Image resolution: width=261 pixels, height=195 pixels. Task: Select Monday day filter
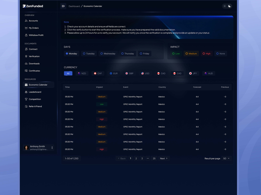click(x=72, y=54)
